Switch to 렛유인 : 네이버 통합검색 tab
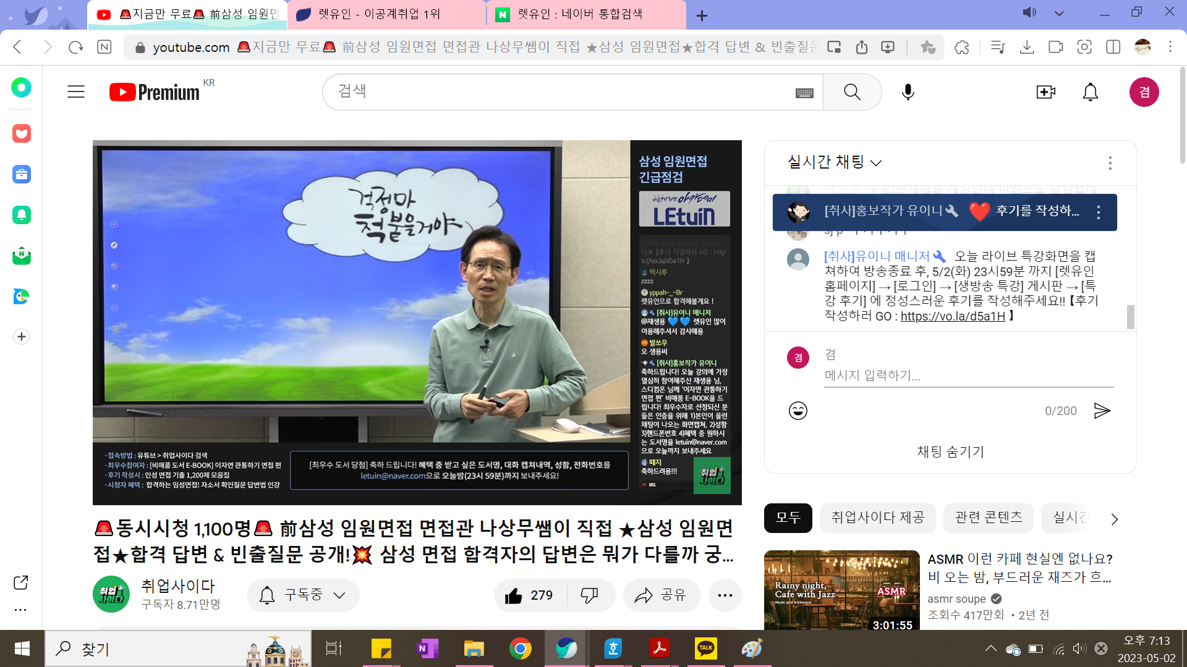The height and width of the screenshot is (667, 1187). pyautogui.click(x=587, y=14)
